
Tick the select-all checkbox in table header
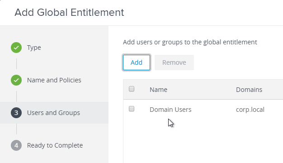[132, 89]
